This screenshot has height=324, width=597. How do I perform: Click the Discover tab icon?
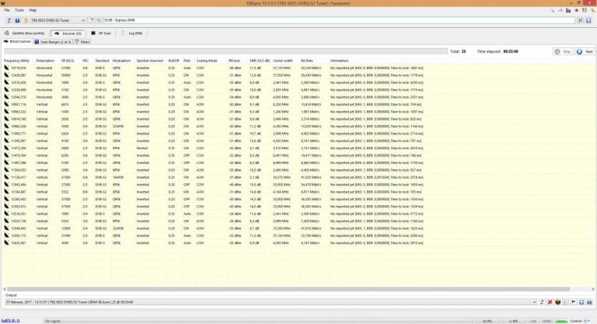57,33
